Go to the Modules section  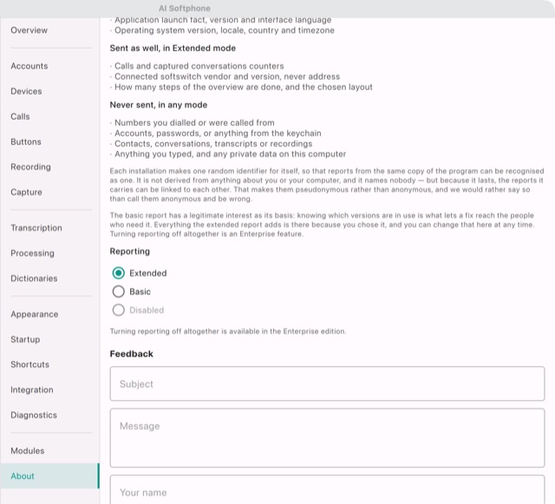tap(27, 450)
